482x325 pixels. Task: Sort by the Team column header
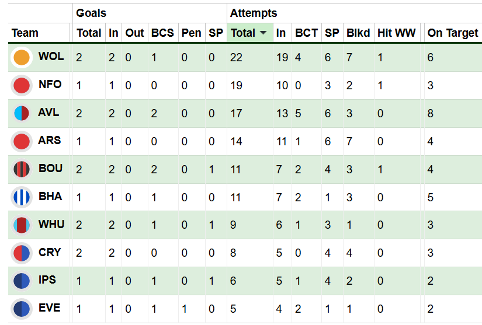click(25, 33)
